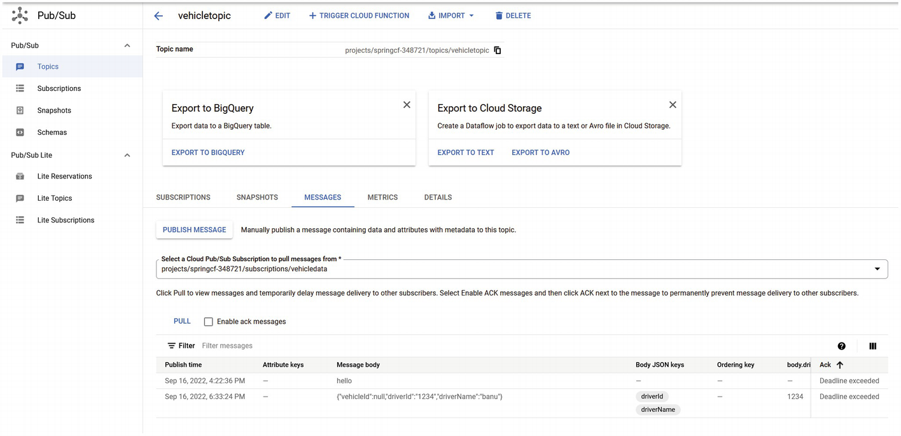
Task: Open the subscription selection dropdown
Action: pos(877,269)
